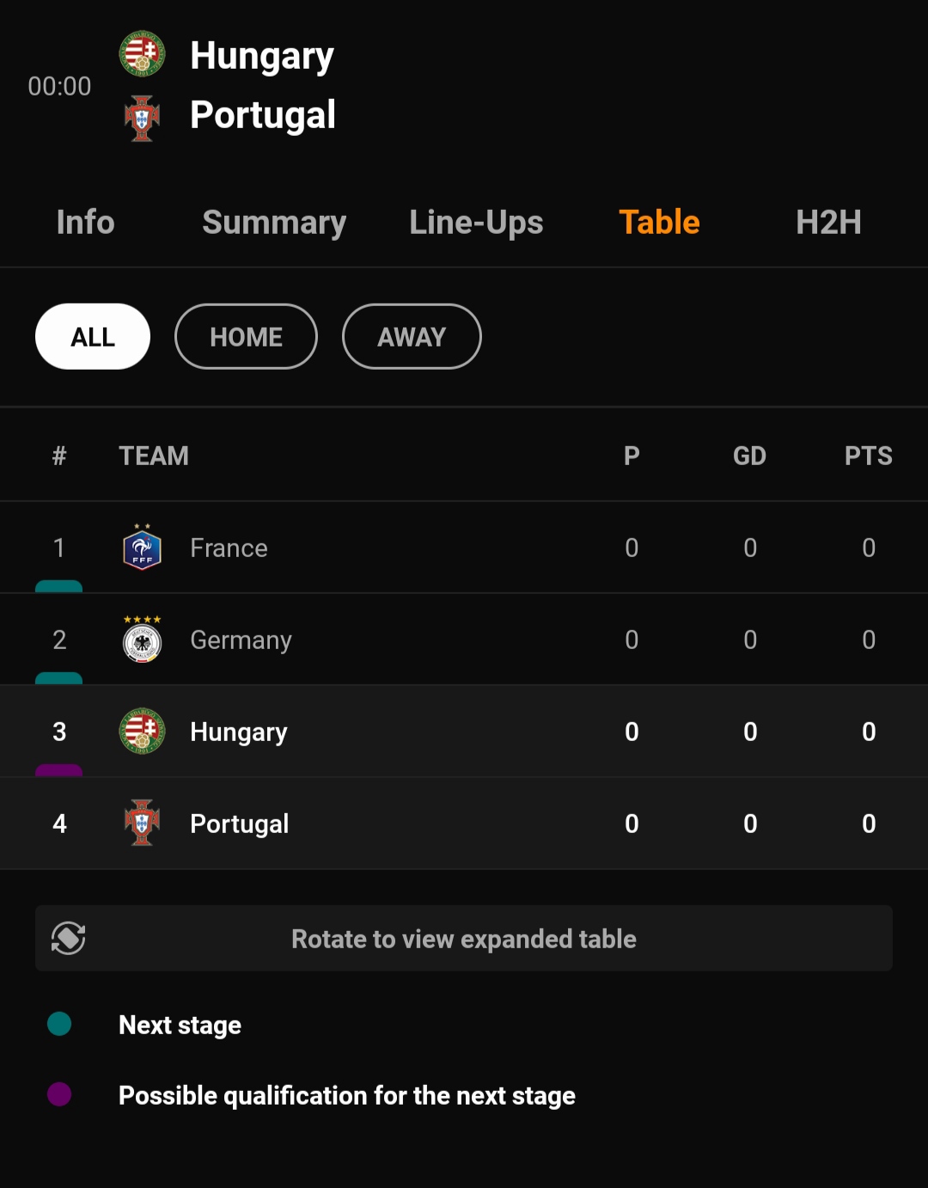Open Hungary from the match header name
Screen dimensions: 928x1188
pos(262,56)
